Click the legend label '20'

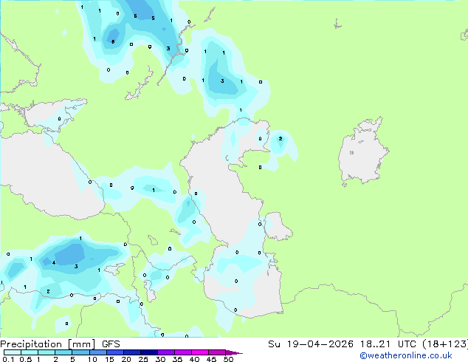[x=126, y=359]
